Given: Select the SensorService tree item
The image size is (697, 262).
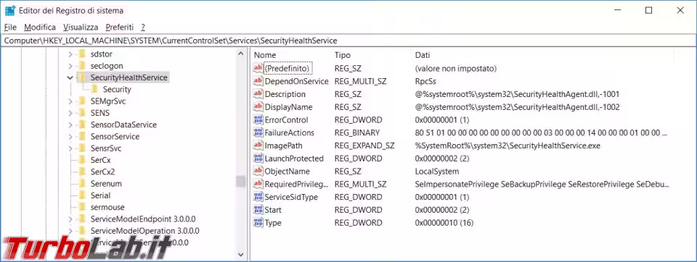Looking at the screenshot, I should tap(115, 137).
